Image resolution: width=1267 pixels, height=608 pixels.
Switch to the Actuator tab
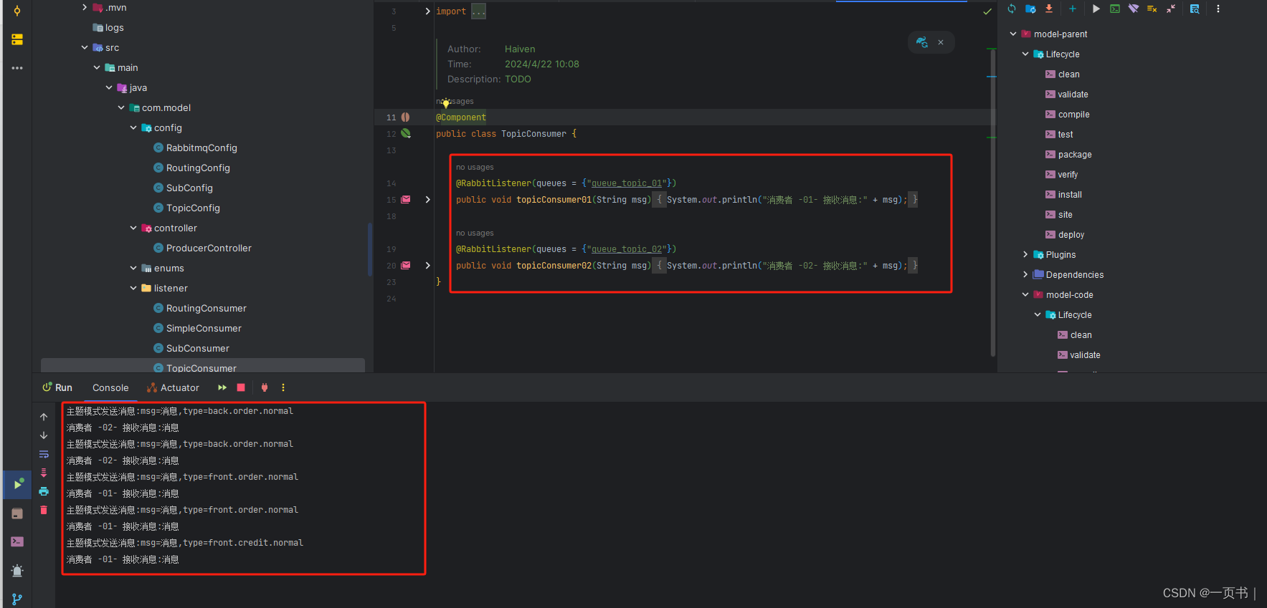click(173, 387)
